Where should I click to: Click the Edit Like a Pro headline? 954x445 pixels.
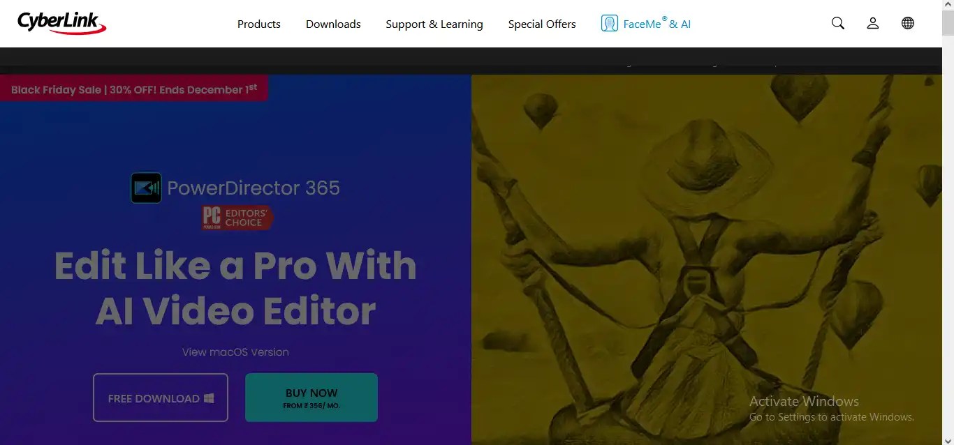click(235, 287)
